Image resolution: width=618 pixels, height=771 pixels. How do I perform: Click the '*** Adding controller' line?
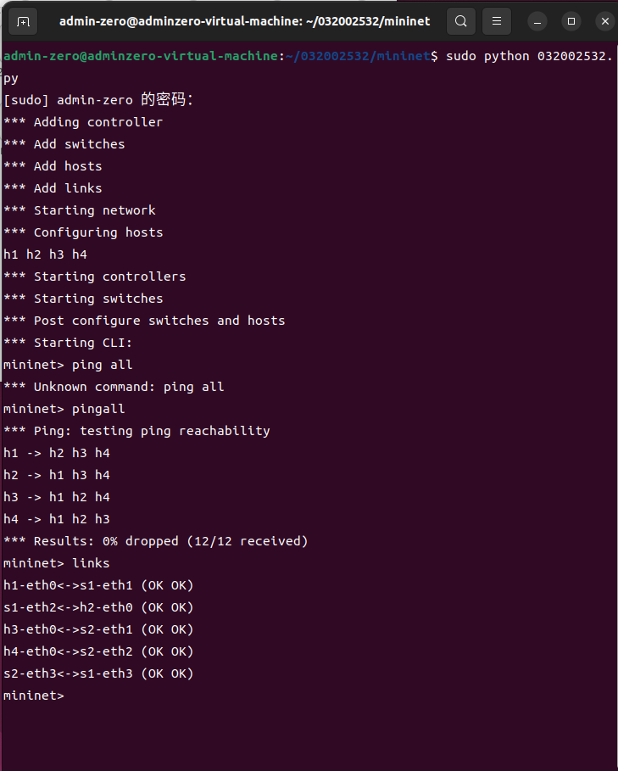pos(83,122)
